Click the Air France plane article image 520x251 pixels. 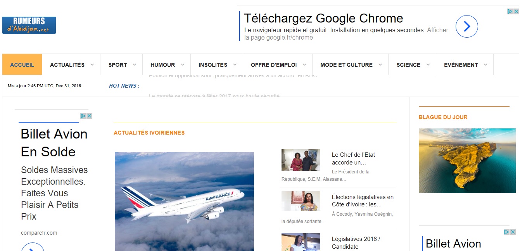(x=184, y=201)
